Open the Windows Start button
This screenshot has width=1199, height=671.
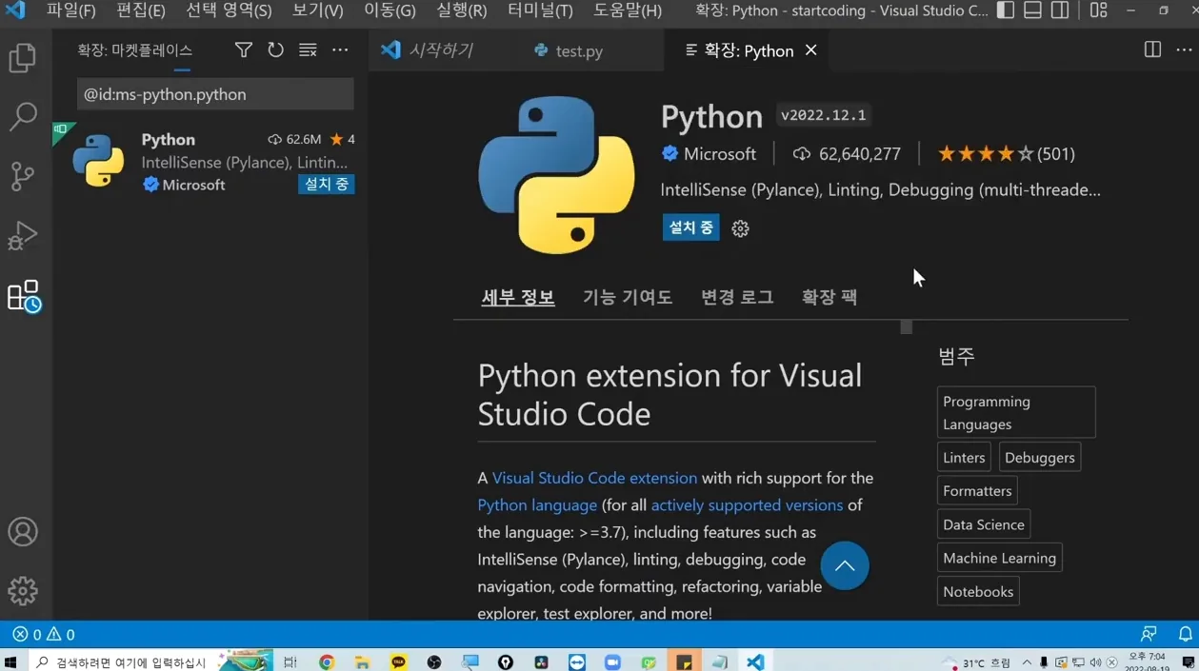point(11,661)
